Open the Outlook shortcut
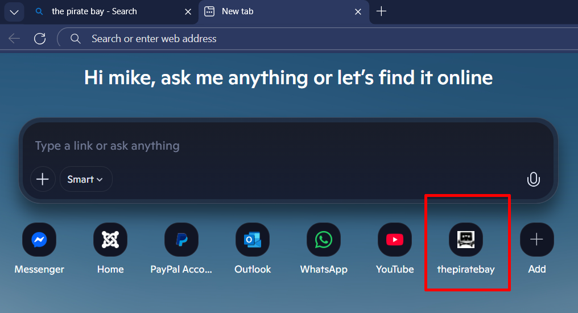Image resolution: width=578 pixels, height=313 pixels. (x=253, y=240)
